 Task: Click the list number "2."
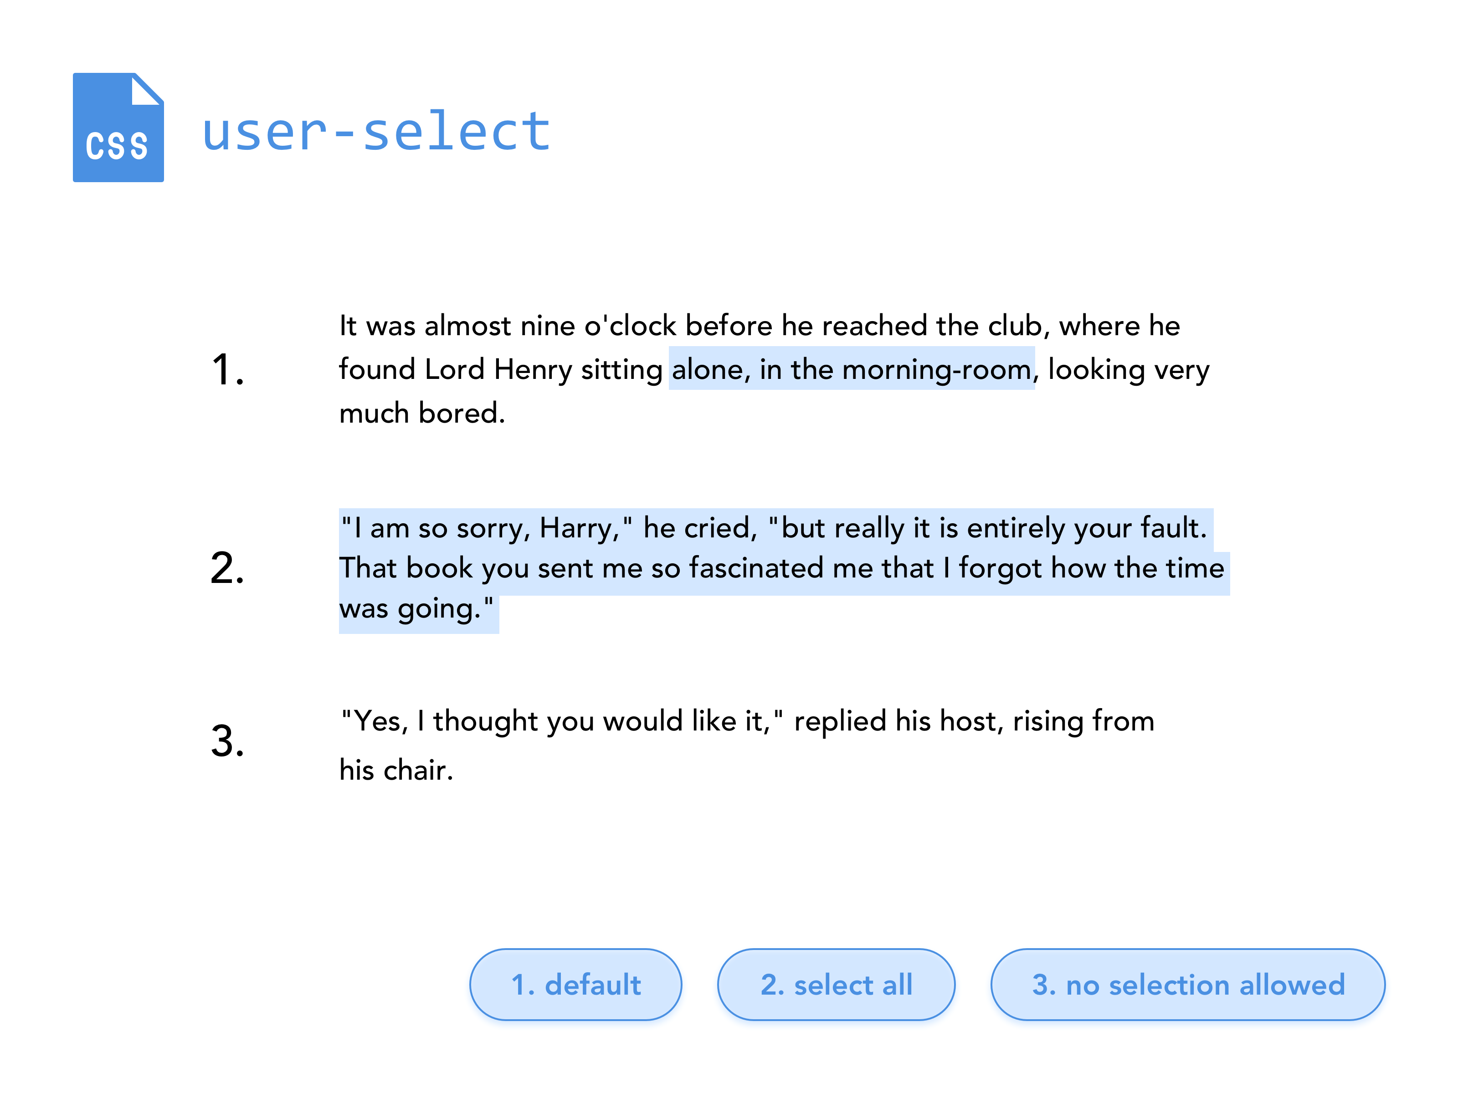pyautogui.click(x=227, y=568)
